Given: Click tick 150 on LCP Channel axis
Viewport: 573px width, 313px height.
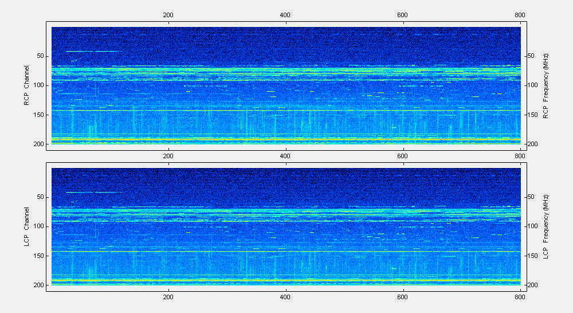Looking at the screenshot, I should click(39, 256).
